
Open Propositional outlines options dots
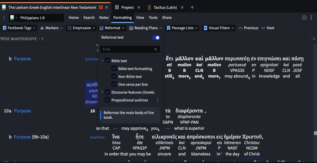(x=158, y=100)
